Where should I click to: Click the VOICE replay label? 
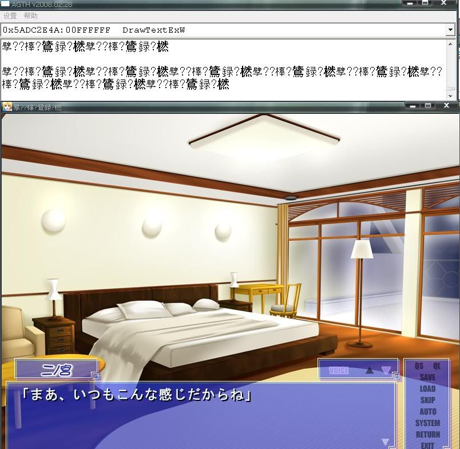click(x=339, y=371)
